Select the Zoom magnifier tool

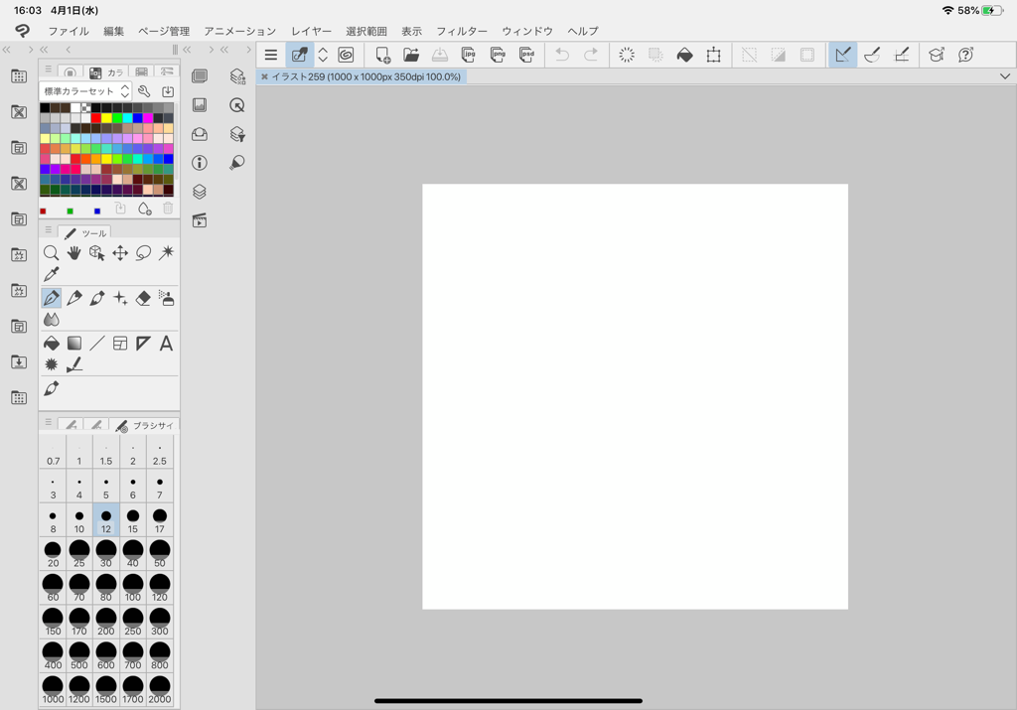coord(52,253)
